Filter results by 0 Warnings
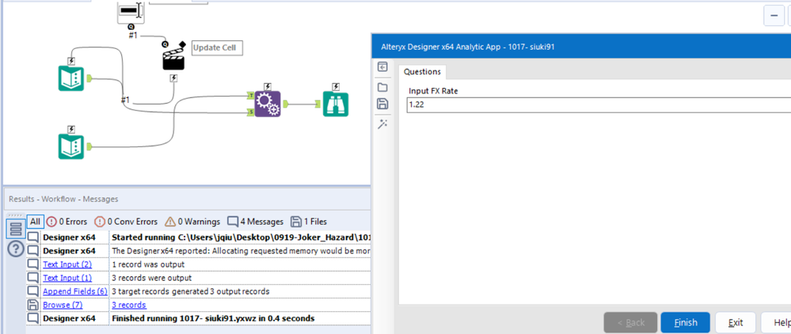Image resolution: width=791 pixels, height=334 pixels. click(x=192, y=222)
